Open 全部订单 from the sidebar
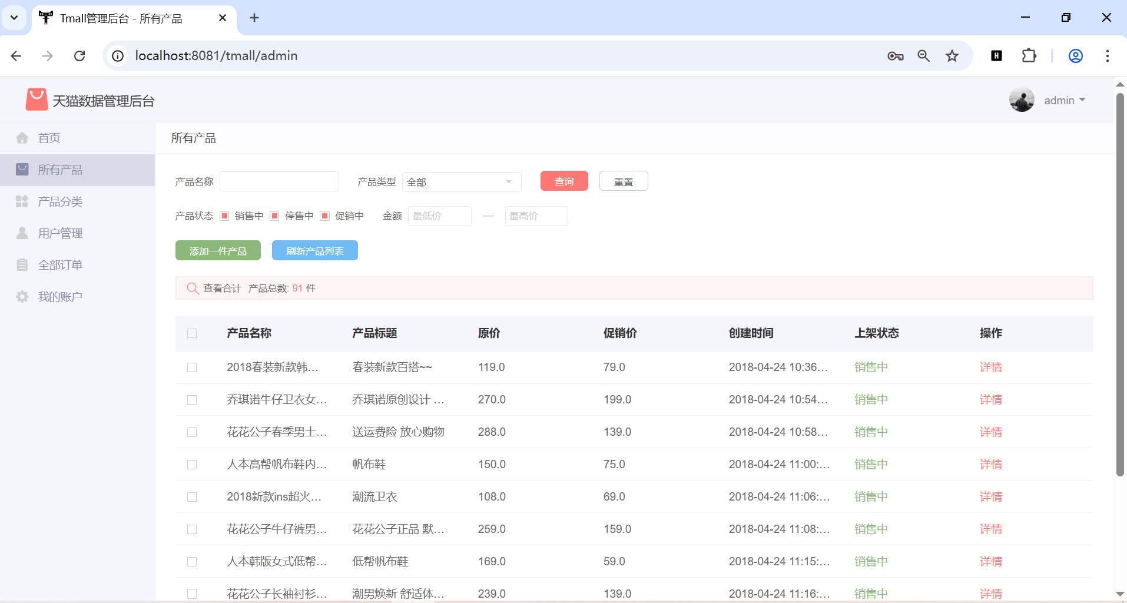The height and width of the screenshot is (603, 1127). (77, 265)
